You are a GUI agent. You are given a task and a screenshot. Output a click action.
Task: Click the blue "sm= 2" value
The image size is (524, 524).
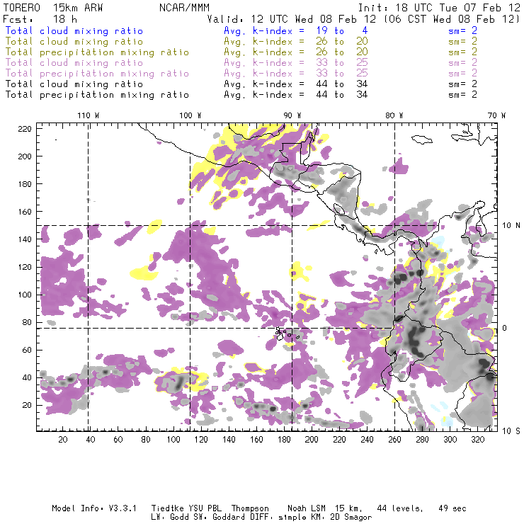tap(463, 30)
